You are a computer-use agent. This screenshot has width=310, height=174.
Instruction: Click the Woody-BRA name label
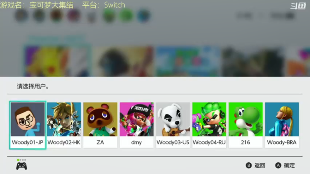tap(282, 142)
